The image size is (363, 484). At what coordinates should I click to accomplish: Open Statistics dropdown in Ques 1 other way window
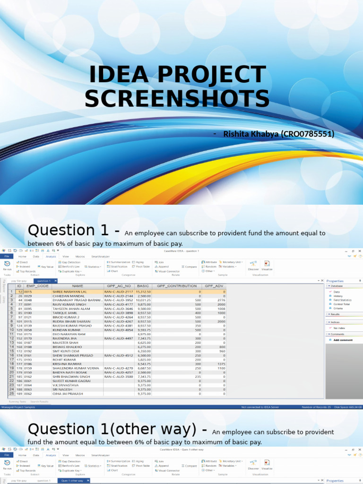[x=93, y=466]
